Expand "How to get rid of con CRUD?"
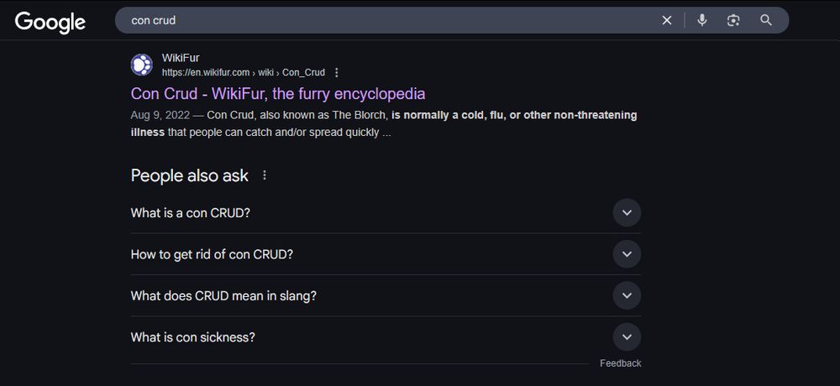This screenshot has height=386, width=840. pos(627,254)
